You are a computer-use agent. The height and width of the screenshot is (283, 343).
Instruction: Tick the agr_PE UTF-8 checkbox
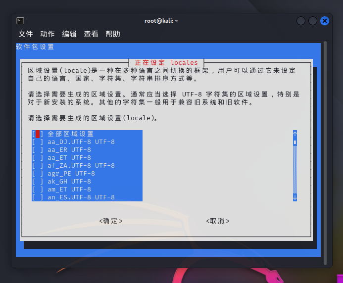38,174
